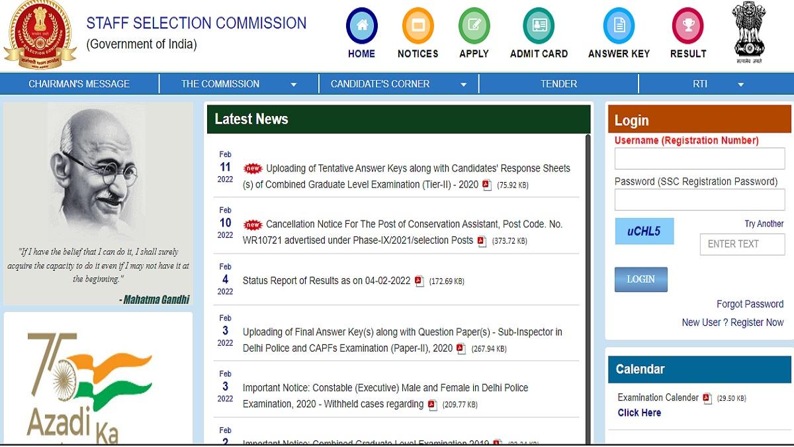The image size is (794, 447).
Task: Click the Apply icon
Action: pyautogui.click(x=474, y=26)
